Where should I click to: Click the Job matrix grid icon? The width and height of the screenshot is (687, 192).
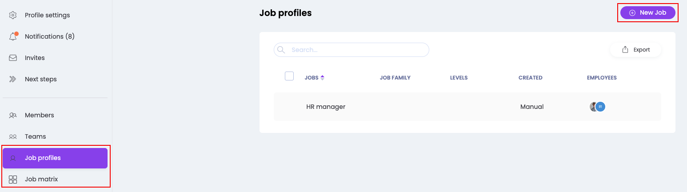pos(13,180)
